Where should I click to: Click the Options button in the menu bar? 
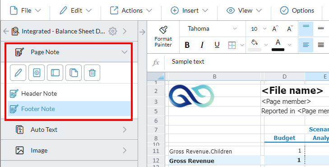pyautogui.click(x=297, y=10)
